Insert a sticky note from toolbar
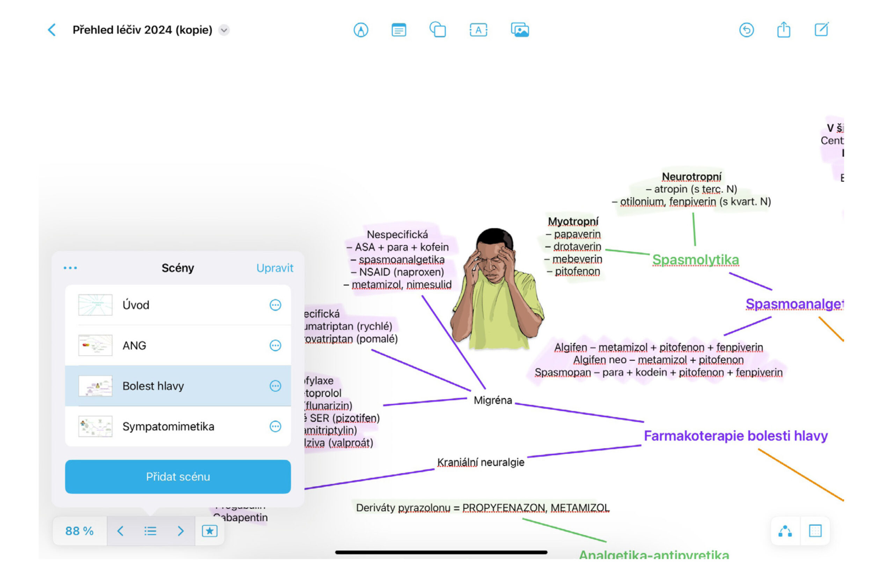This screenshot has width=894, height=585. point(398,30)
